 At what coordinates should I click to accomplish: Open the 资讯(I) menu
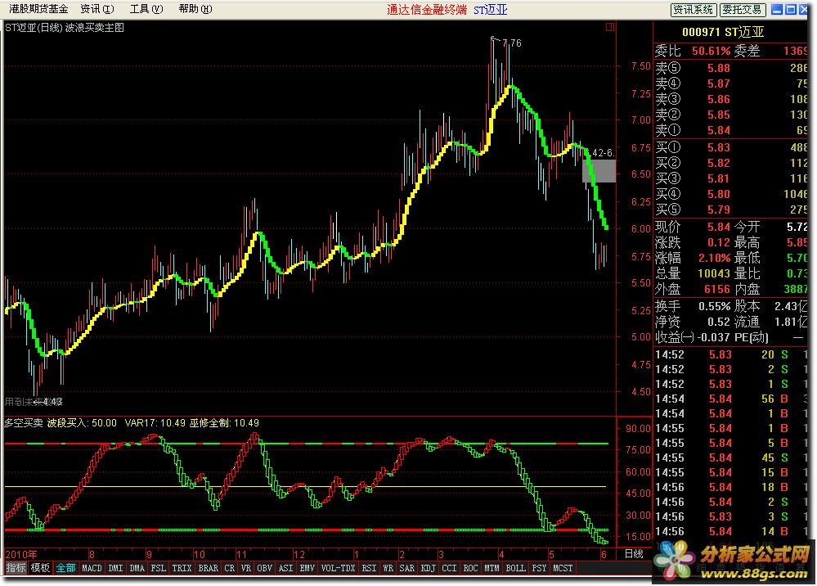(97, 9)
